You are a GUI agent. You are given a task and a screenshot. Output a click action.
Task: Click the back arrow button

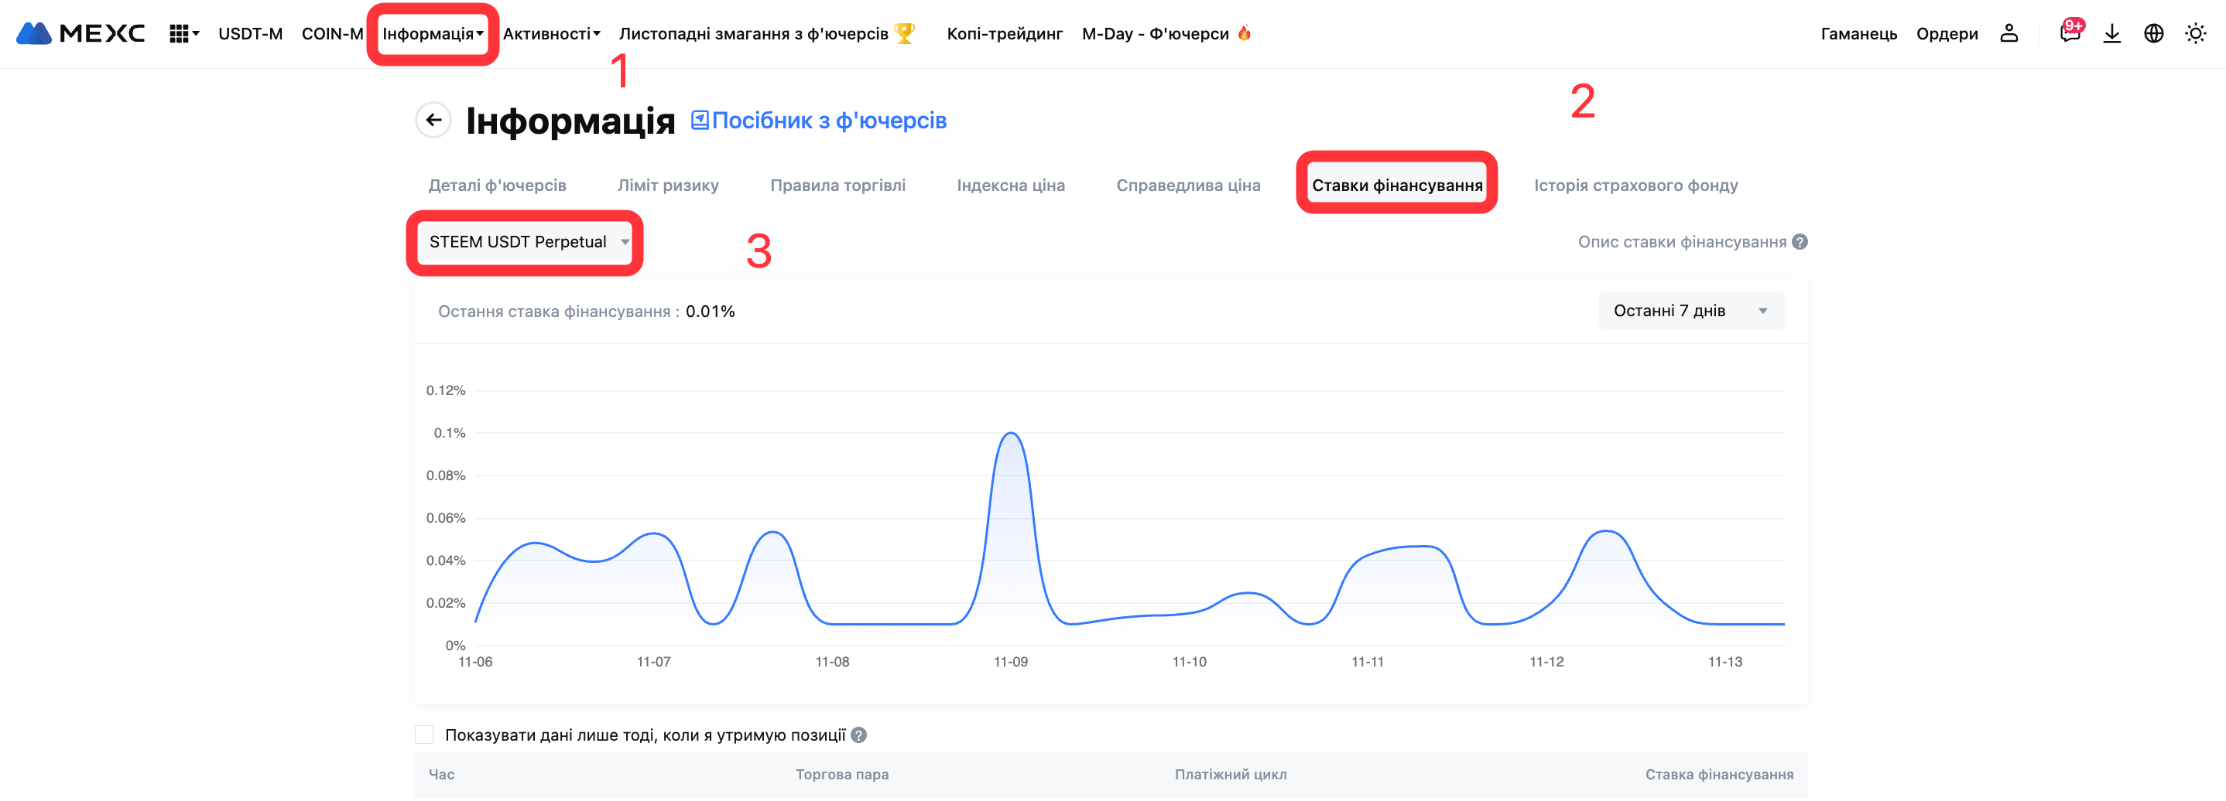[x=433, y=120]
